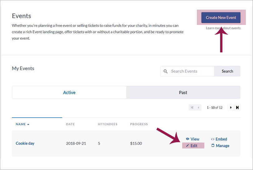Sort by the ATTENDEES column header
This screenshot has width=253, height=170.
108,124
